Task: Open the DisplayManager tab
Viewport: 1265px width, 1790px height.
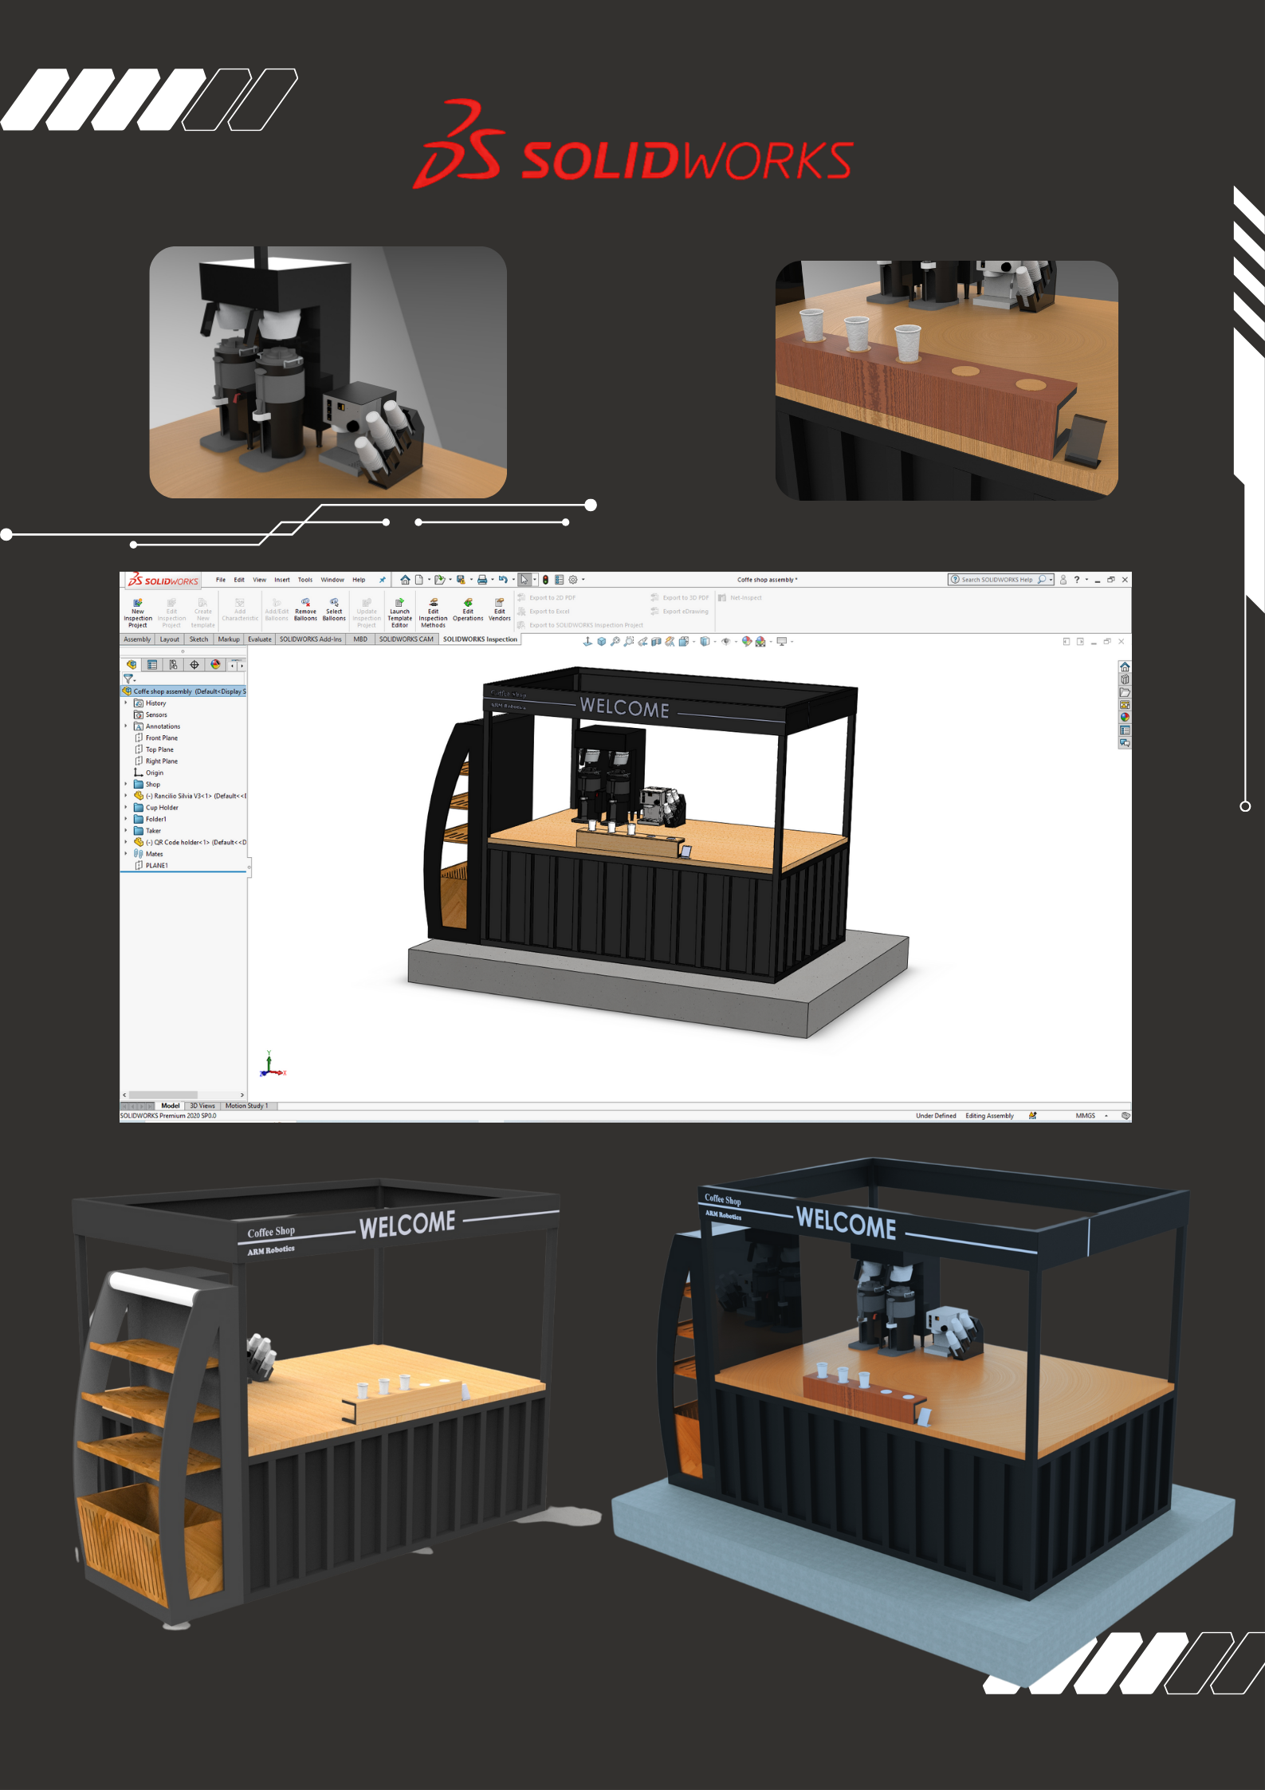Action: pos(215,664)
